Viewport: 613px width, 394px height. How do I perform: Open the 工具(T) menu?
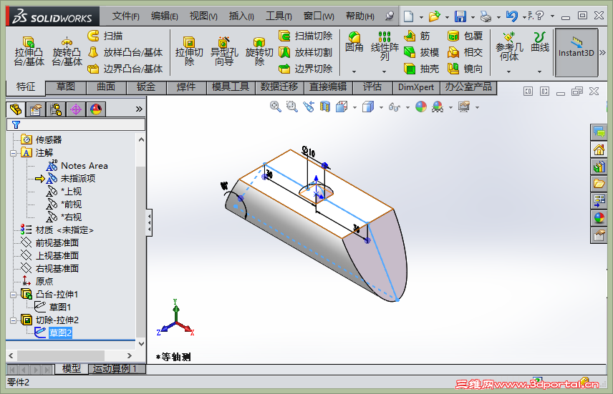279,16
